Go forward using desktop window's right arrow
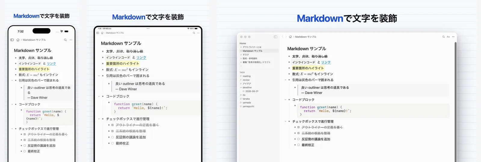The width and height of the screenshot is (481, 162). tap(286, 37)
